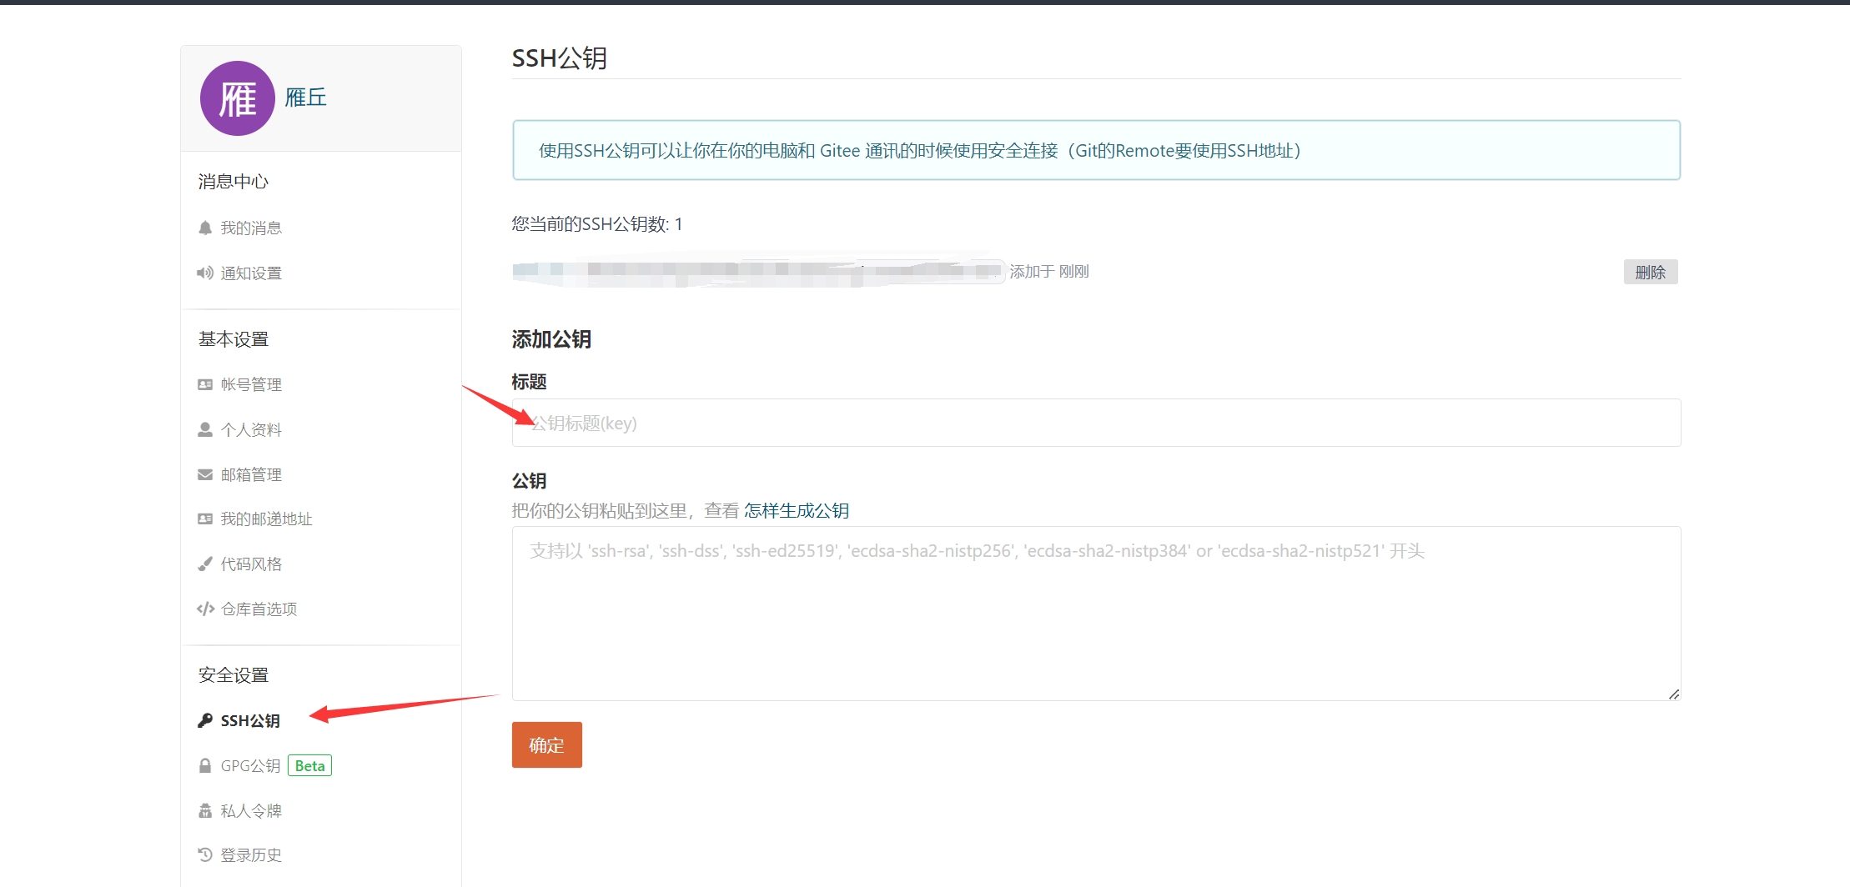Image resolution: width=1850 pixels, height=887 pixels.
Task: Click the speaker icon beside 通知设置
Action: pos(205,273)
